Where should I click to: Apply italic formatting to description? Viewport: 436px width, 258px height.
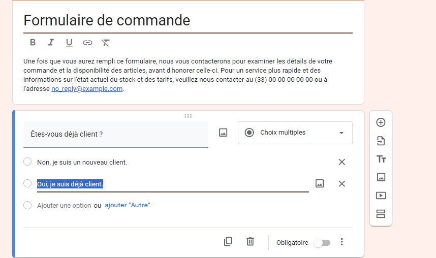coord(51,43)
